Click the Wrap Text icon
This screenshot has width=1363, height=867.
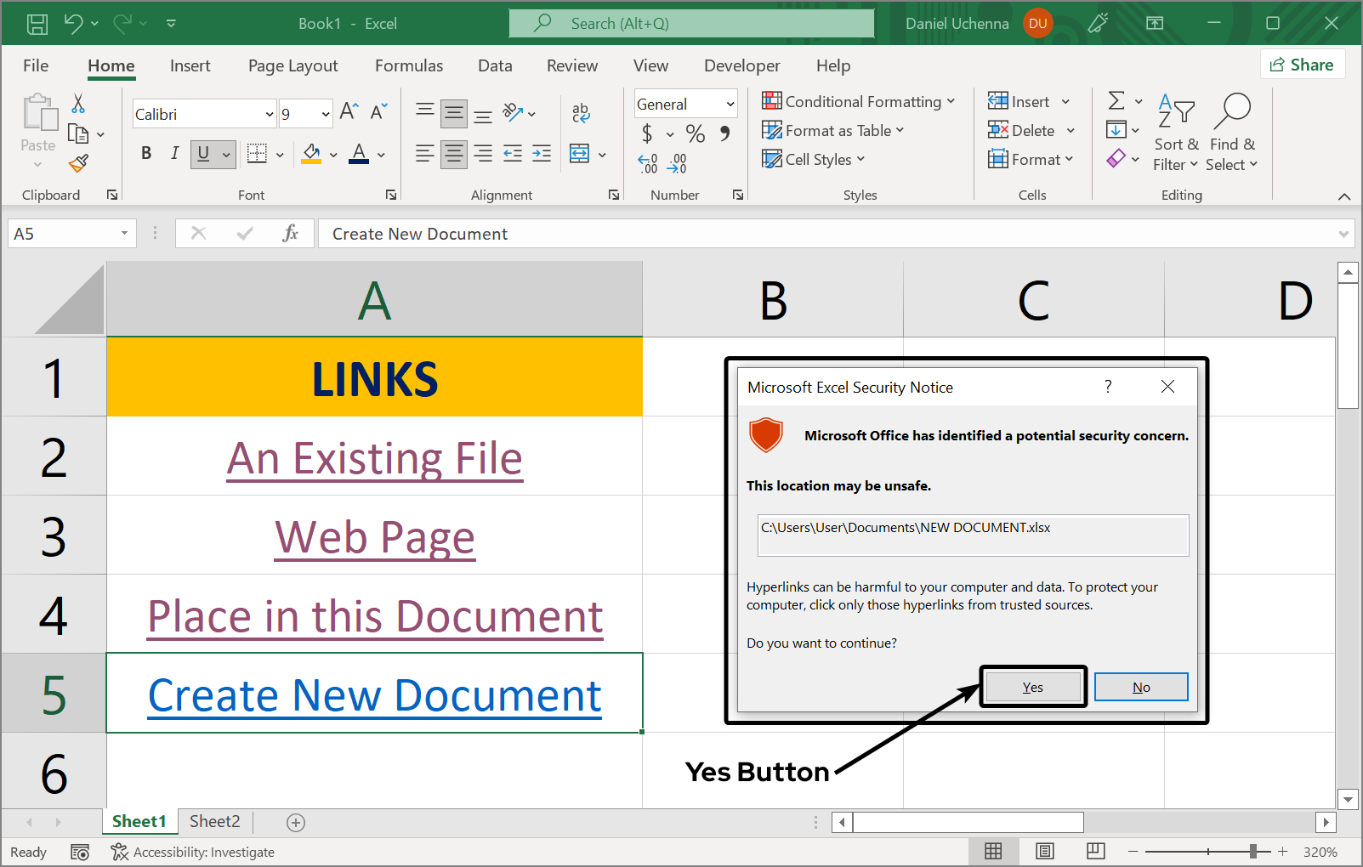coord(581,112)
